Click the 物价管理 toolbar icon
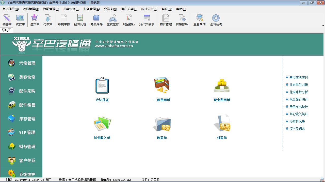Viewport: 325px width, 182px height. click(x=166, y=20)
